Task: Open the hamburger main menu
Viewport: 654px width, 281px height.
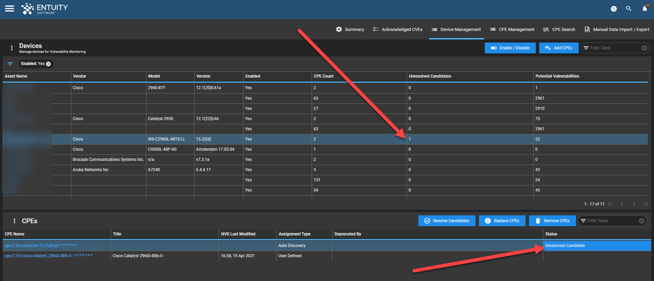Action: [10, 9]
